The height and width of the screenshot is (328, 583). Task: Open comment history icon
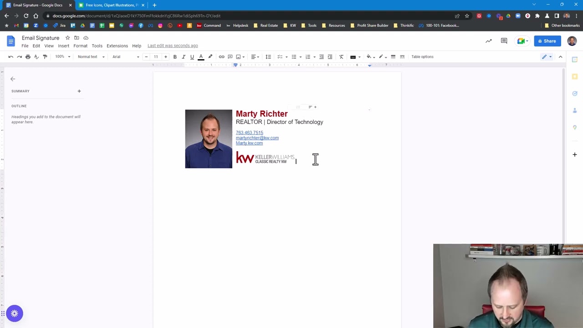(x=504, y=41)
